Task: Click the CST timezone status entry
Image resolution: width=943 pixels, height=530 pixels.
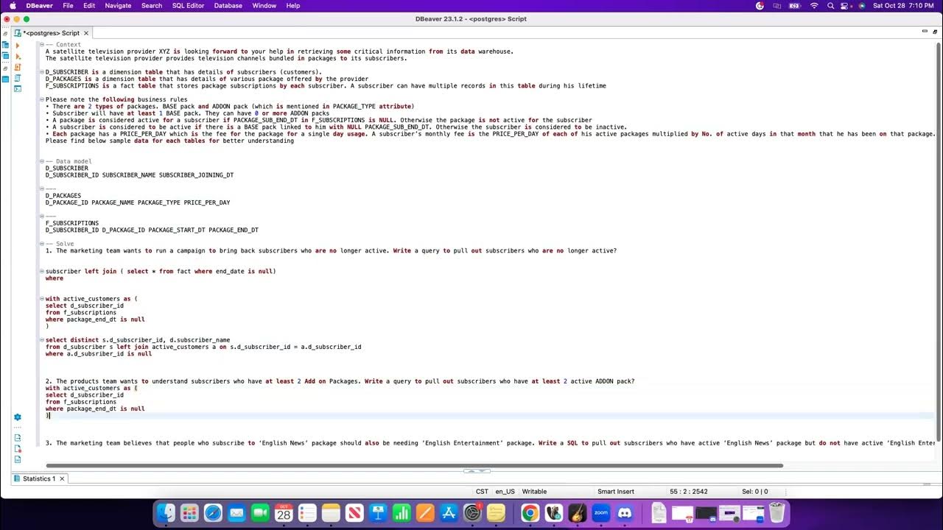Action: pos(482,492)
